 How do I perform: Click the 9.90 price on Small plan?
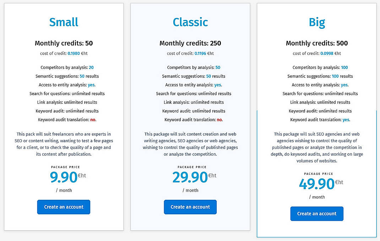(64, 177)
